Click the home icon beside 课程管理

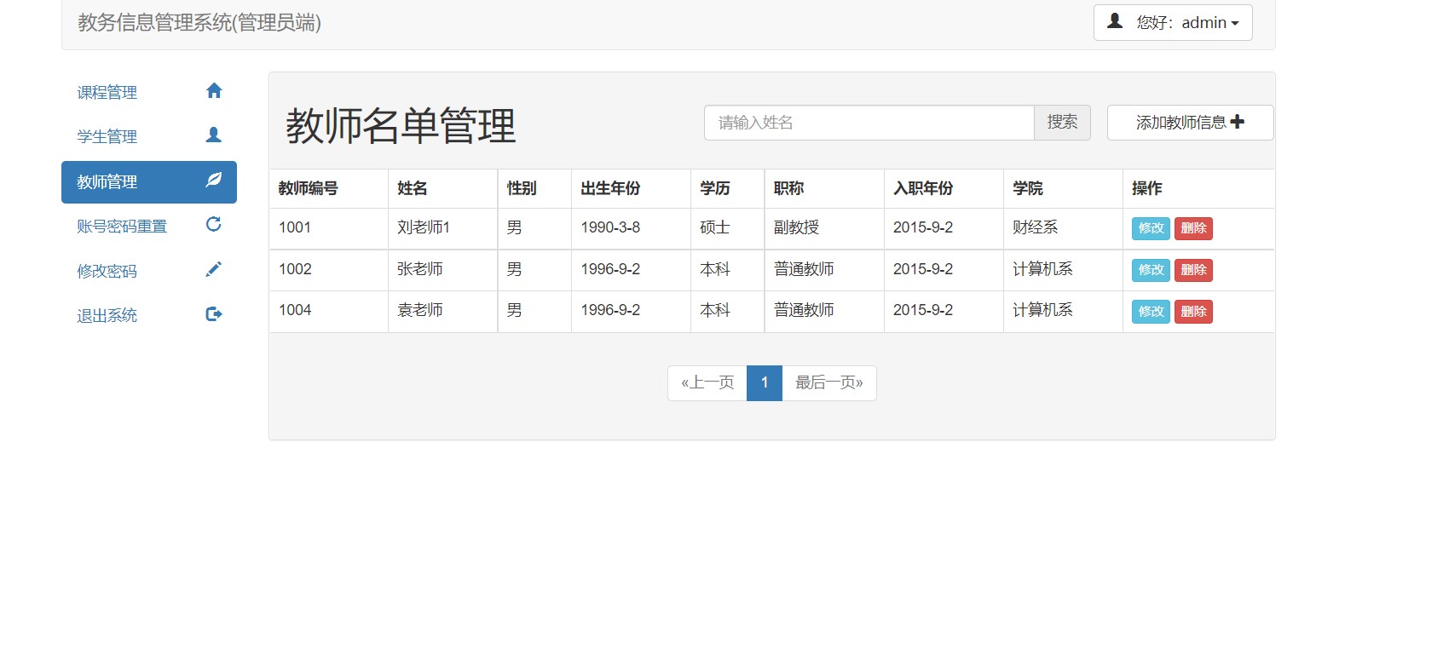(x=214, y=91)
